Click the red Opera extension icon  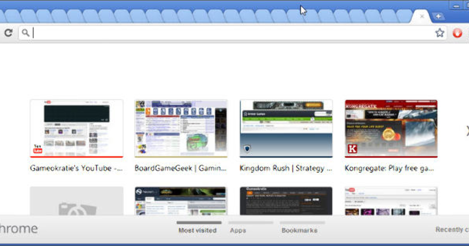click(457, 33)
